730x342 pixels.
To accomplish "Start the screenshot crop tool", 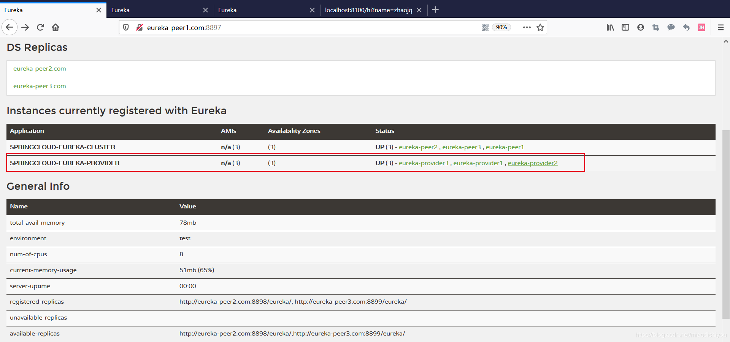I will [x=656, y=27].
